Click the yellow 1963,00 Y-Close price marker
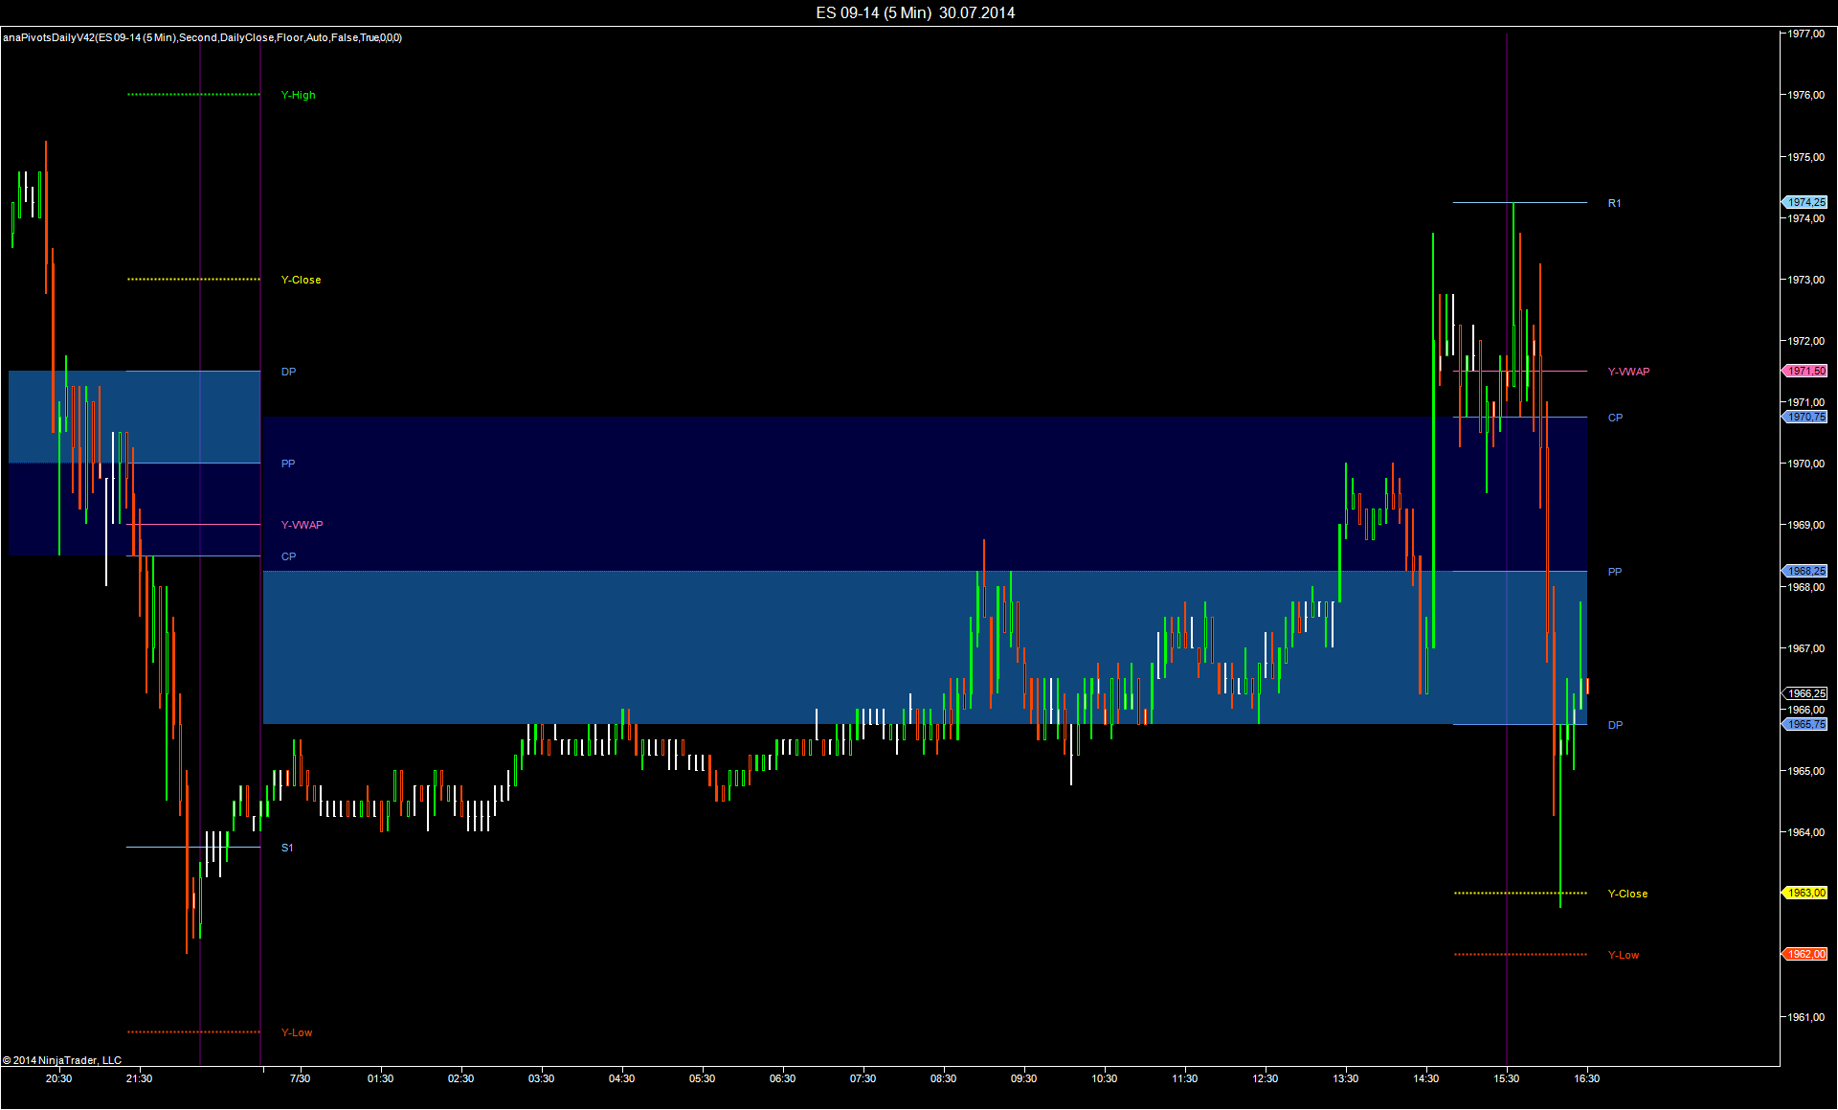 pyautogui.click(x=1805, y=893)
